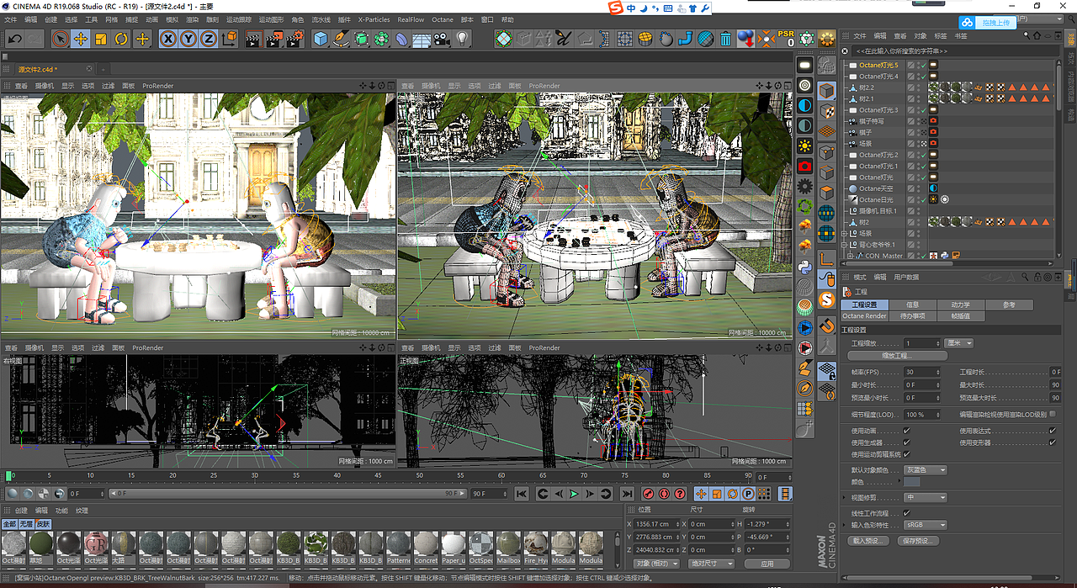
Task: Click the red Octane camera icon
Action: tap(804, 167)
